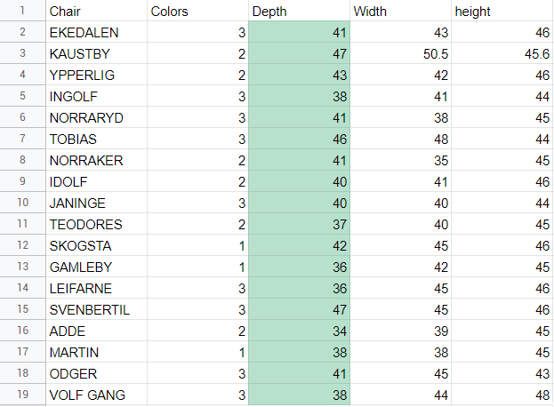
Task: Select the Width header cell
Action: click(401, 11)
